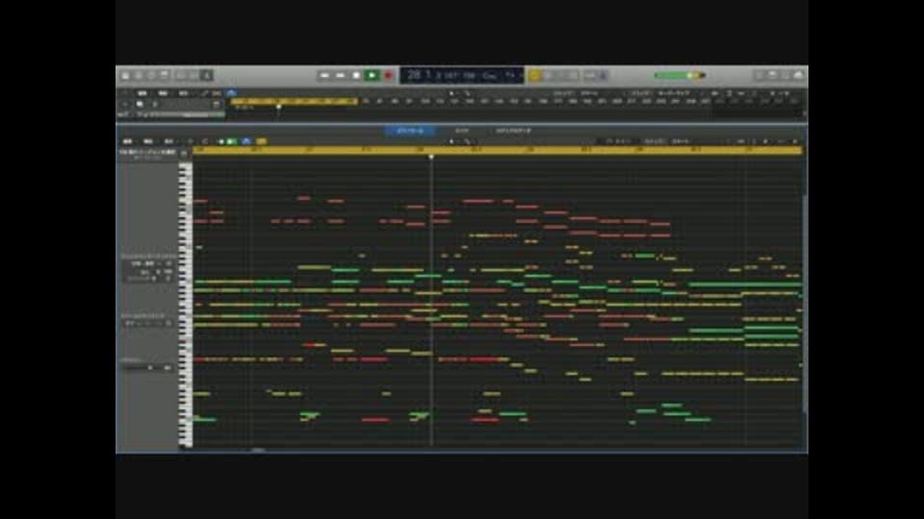
Task: Open 編集 menu in the piano roll editor
Action: [x=127, y=142]
